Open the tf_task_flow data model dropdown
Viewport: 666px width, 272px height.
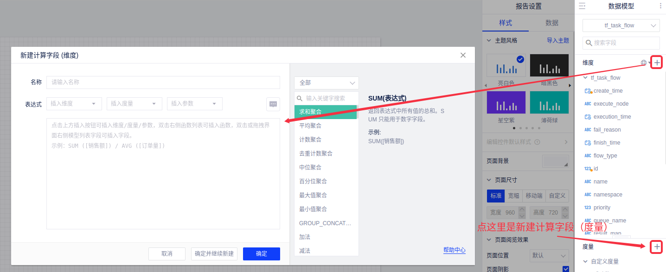[x=621, y=25]
